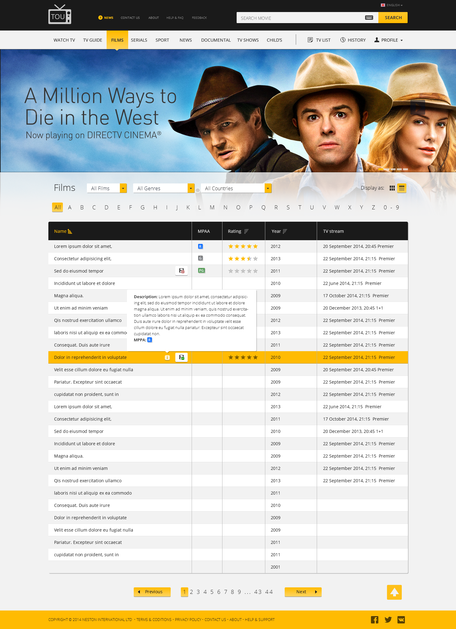Click add-to-list icon on highlighted Dolor row

coord(181,357)
